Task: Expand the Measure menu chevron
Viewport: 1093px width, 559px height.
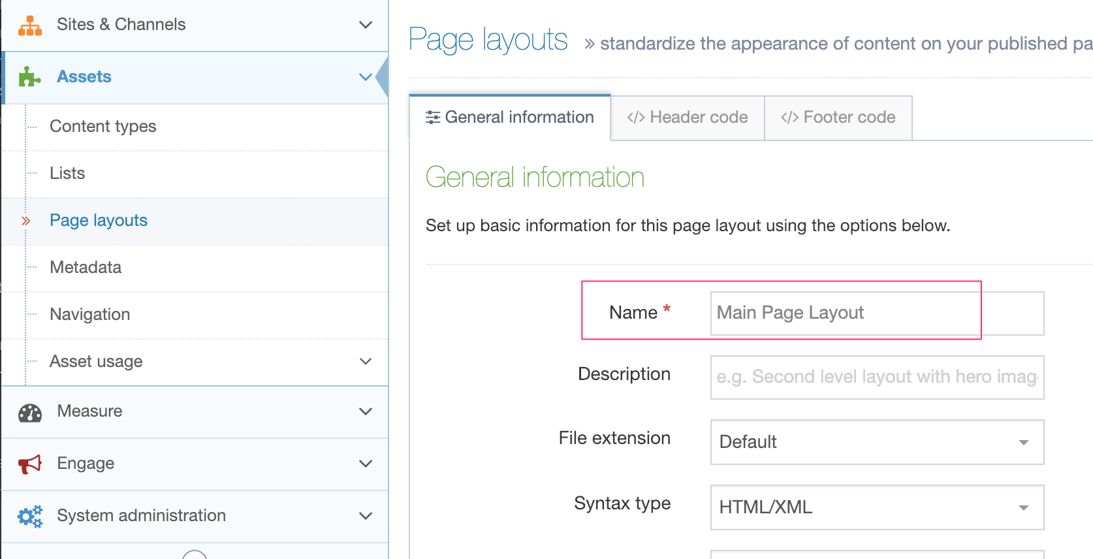Action: (x=366, y=411)
